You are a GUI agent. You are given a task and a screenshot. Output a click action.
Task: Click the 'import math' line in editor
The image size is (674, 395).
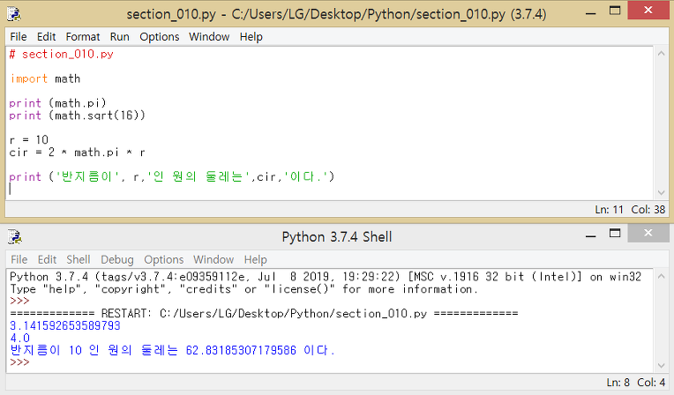tap(45, 78)
